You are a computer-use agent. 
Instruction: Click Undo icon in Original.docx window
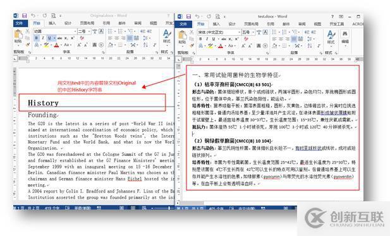tap(33, 16)
